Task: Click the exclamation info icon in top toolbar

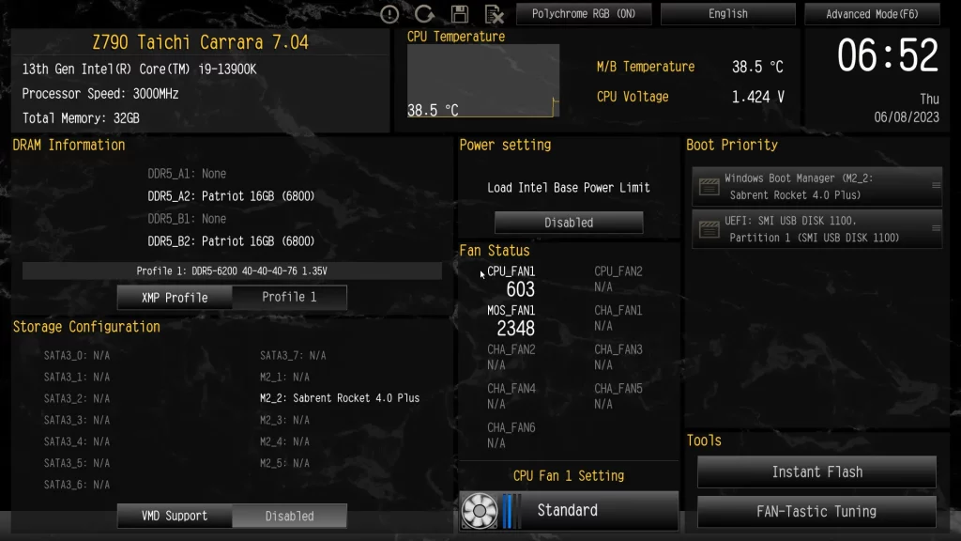Action: pyautogui.click(x=389, y=14)
